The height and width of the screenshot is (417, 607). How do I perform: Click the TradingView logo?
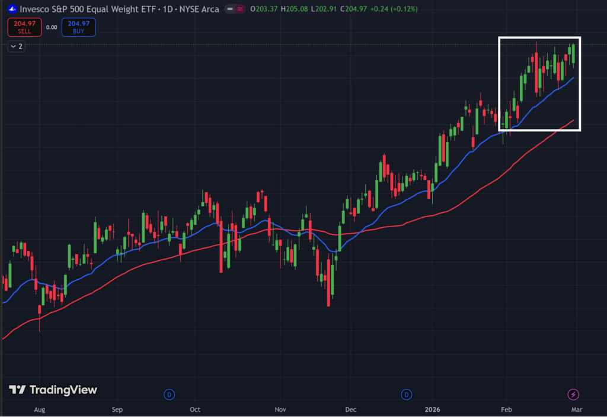[x=53, y=390]
